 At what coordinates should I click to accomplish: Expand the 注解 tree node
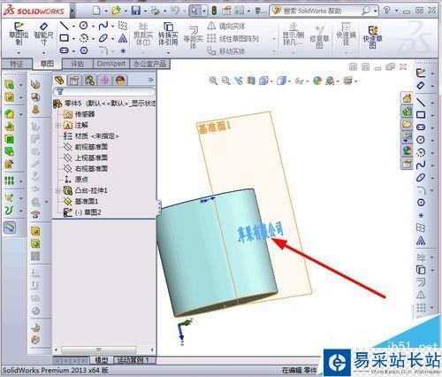[58, 126]
